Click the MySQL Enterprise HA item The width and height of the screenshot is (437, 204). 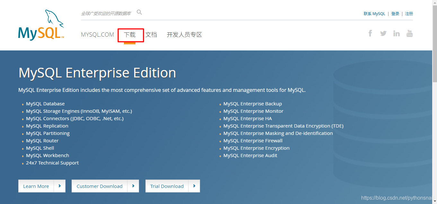(x=248, y=119)
